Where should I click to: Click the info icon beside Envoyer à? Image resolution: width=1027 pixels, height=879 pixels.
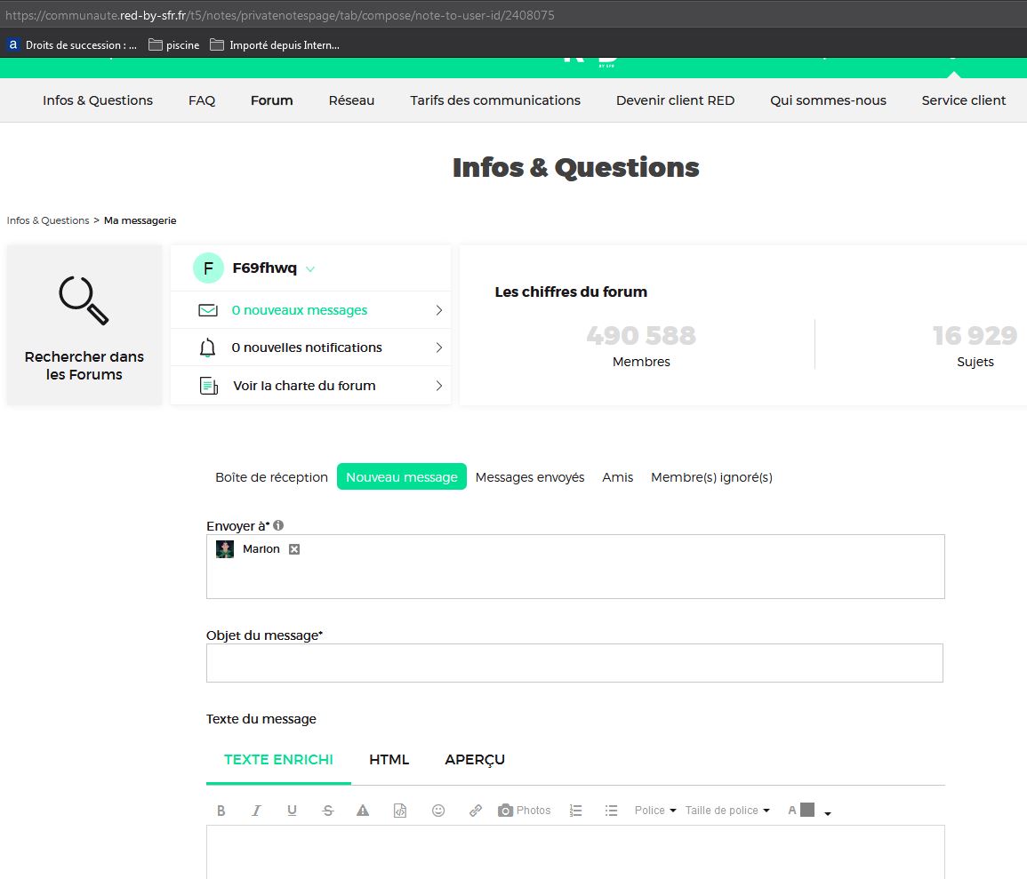[278, 525]
